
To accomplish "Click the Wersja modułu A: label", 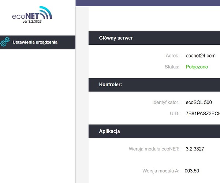I will click(161, 171).
